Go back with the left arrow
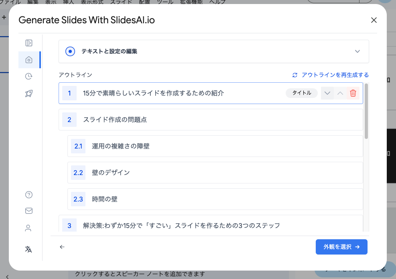This screenshot has width=396, height=279. pos(62,247)
